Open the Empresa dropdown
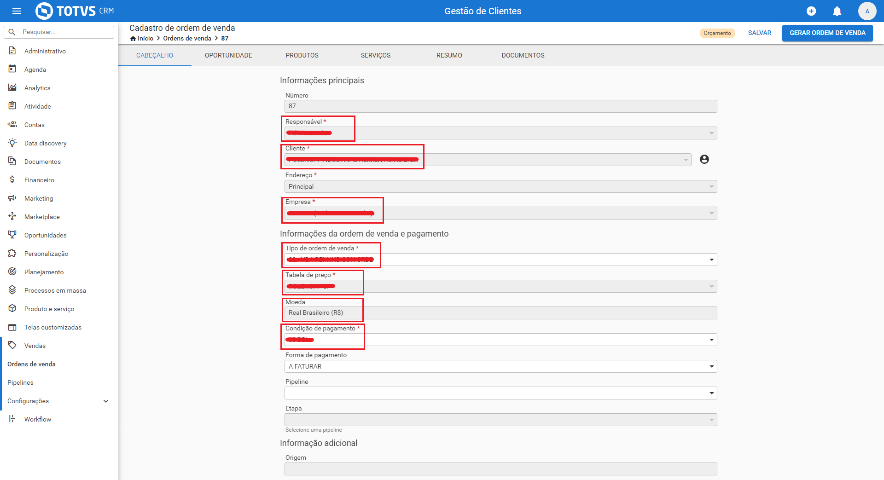The width and height of the screenshot is (884, 480). click(501, 213)
